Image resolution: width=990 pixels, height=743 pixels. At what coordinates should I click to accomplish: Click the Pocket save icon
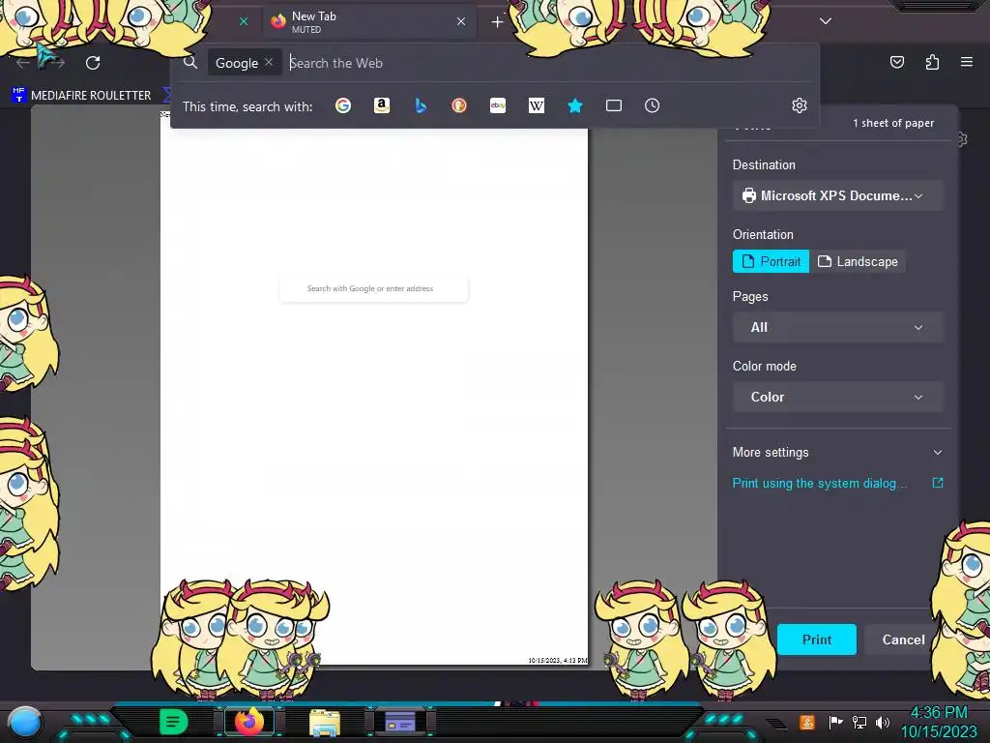[x=896, y=62]
